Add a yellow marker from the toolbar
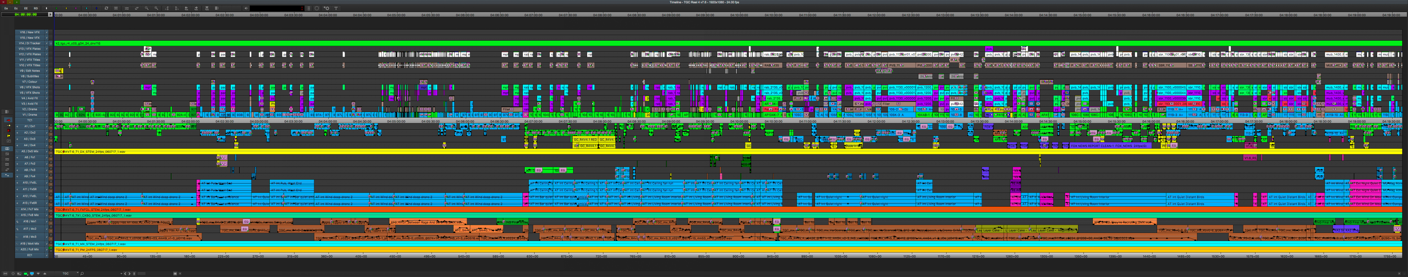The height and width of the screenshot is (277, 1408). click(66, 8)
